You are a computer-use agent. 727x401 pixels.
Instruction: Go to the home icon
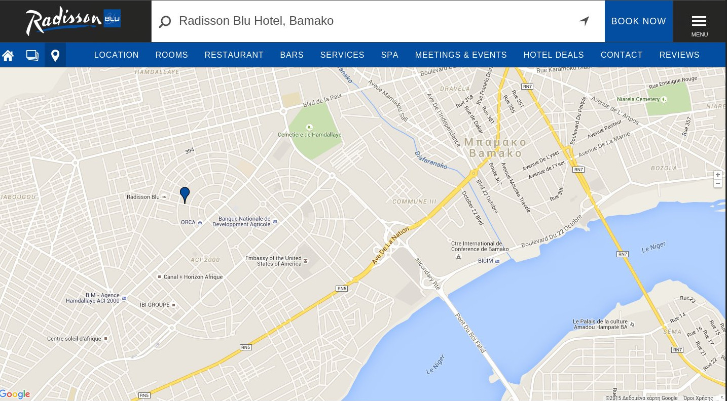pyautogui.click(x=8, y=55)
